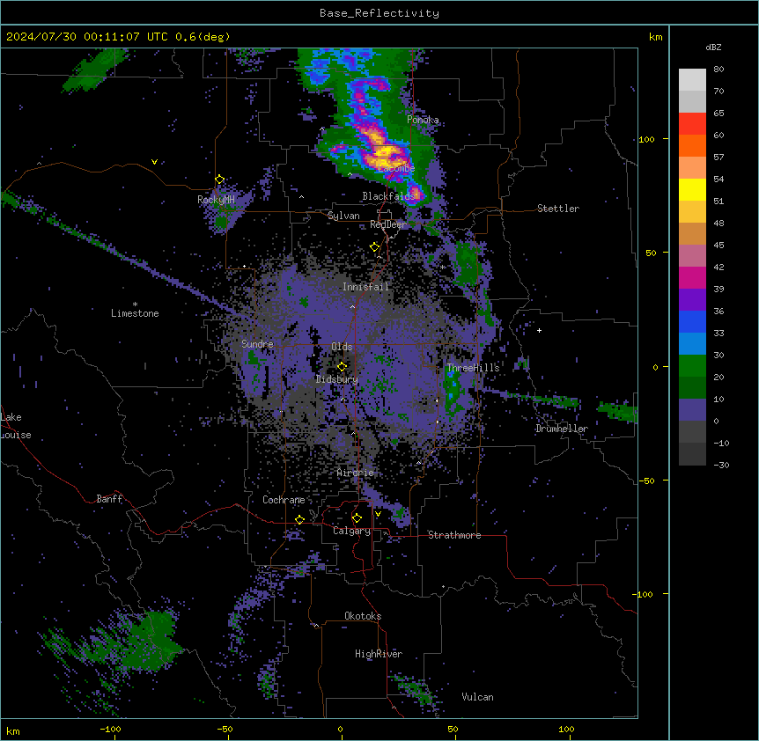
Task: Click the dBZ legend heading
Action: 713,47
